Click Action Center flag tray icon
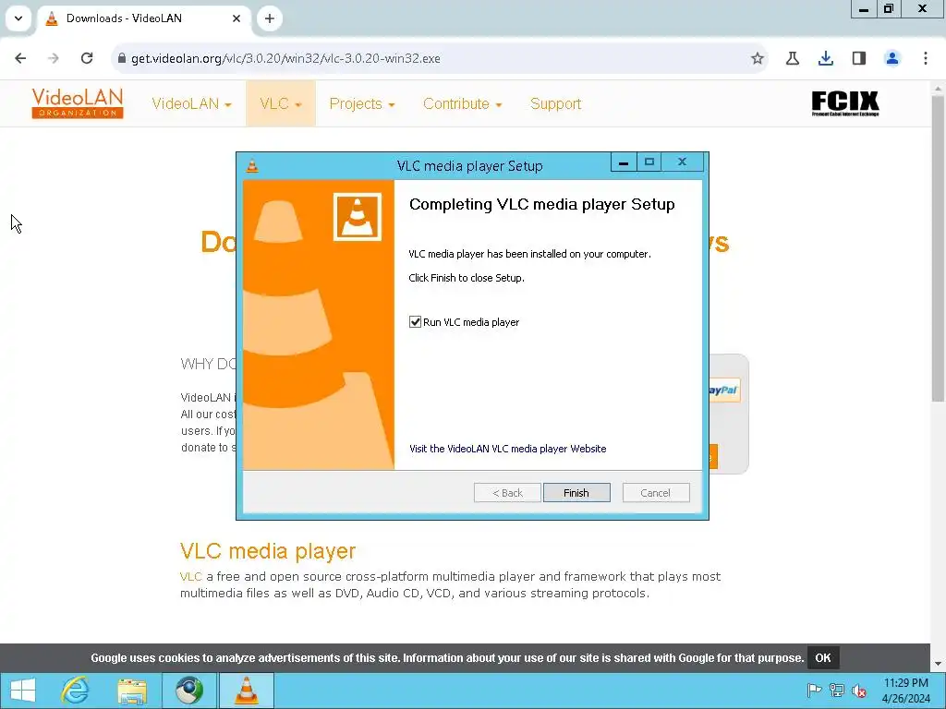Viewport: 946px width, 709px height. [815, 690]
